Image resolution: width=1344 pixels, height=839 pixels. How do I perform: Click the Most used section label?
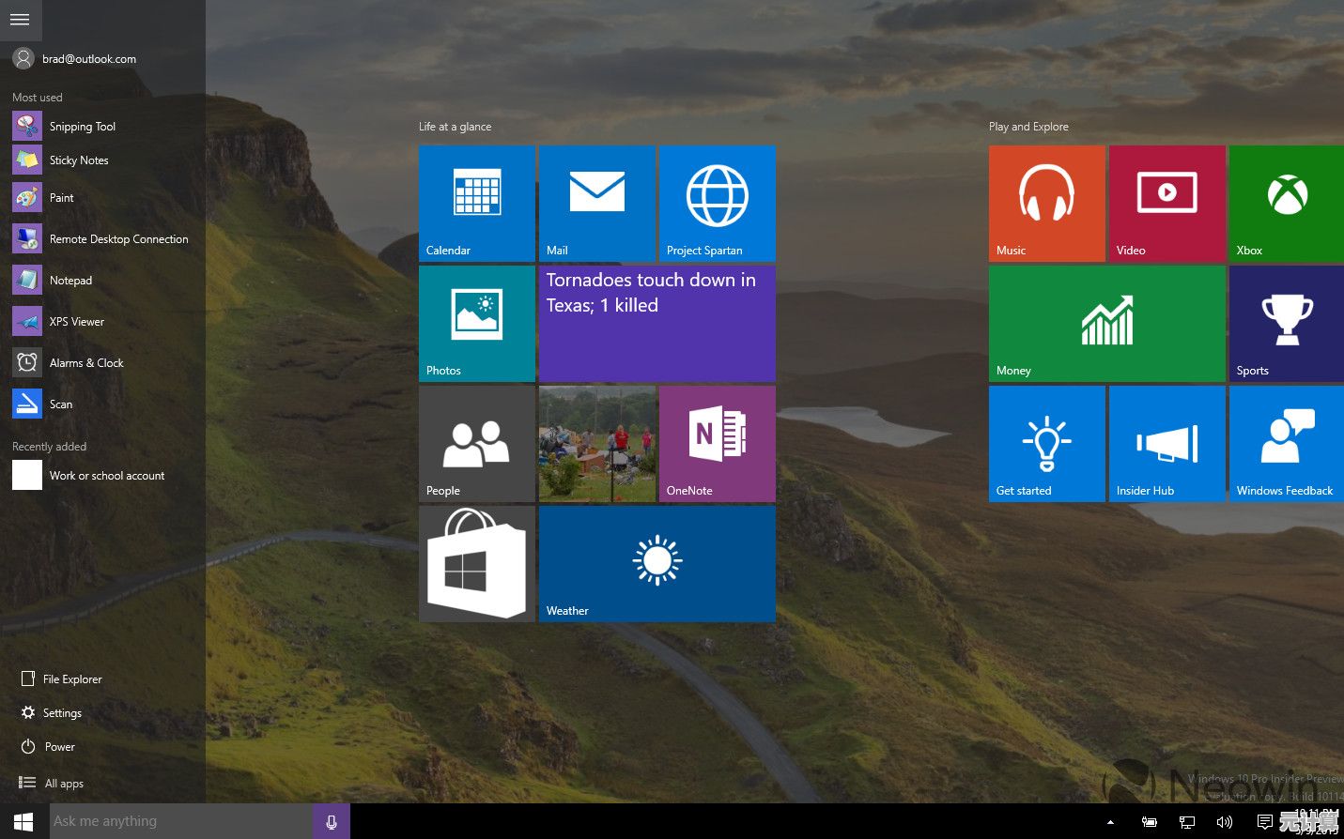tap(38, 98)
